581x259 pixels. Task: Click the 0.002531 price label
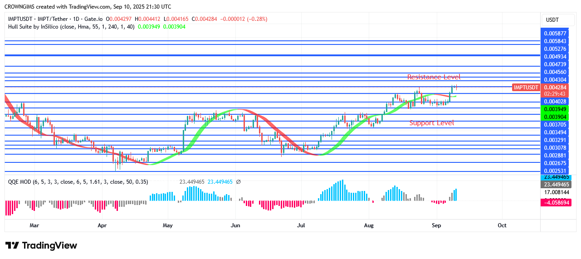(x=555, y=171)
